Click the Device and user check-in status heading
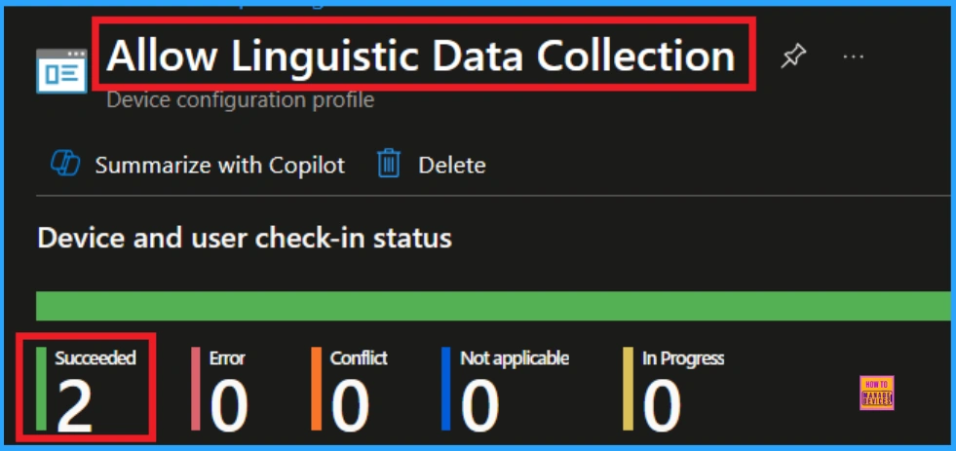 pos(244,238)
